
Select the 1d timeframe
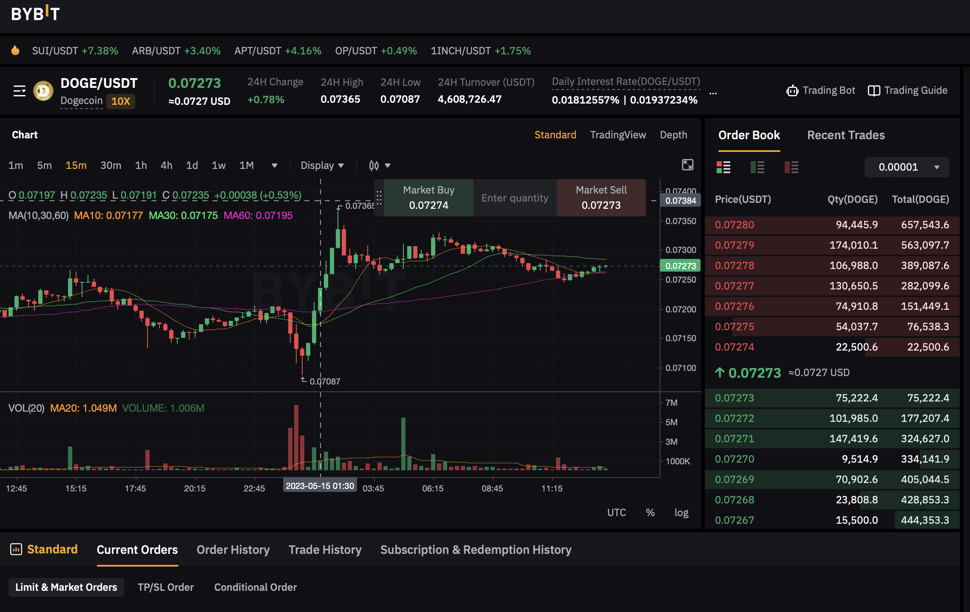point(192,166)
